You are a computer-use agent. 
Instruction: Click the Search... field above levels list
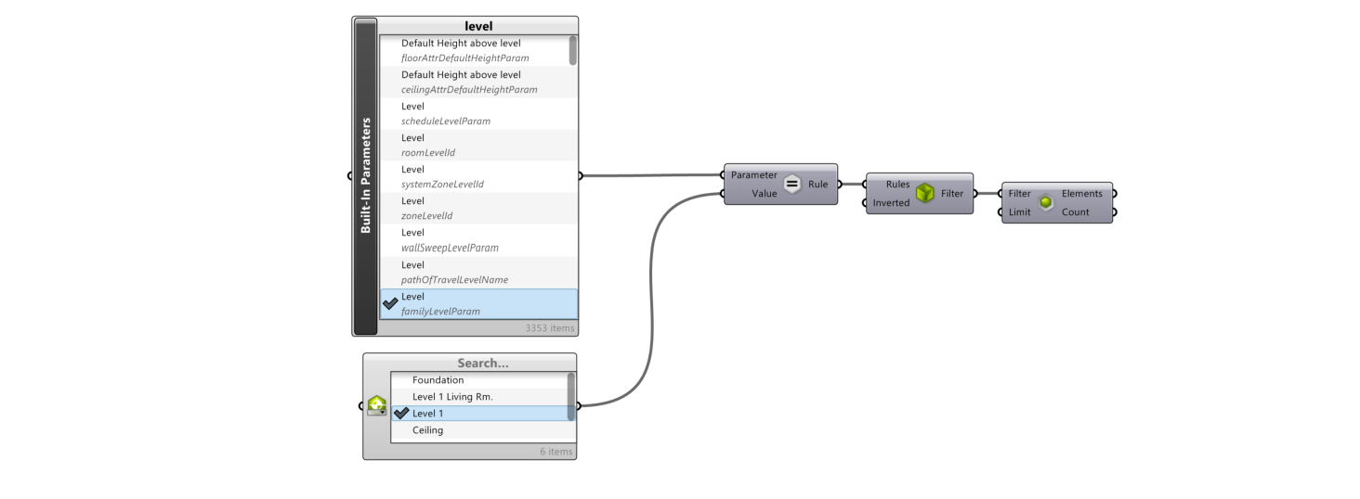pos(482,364)
